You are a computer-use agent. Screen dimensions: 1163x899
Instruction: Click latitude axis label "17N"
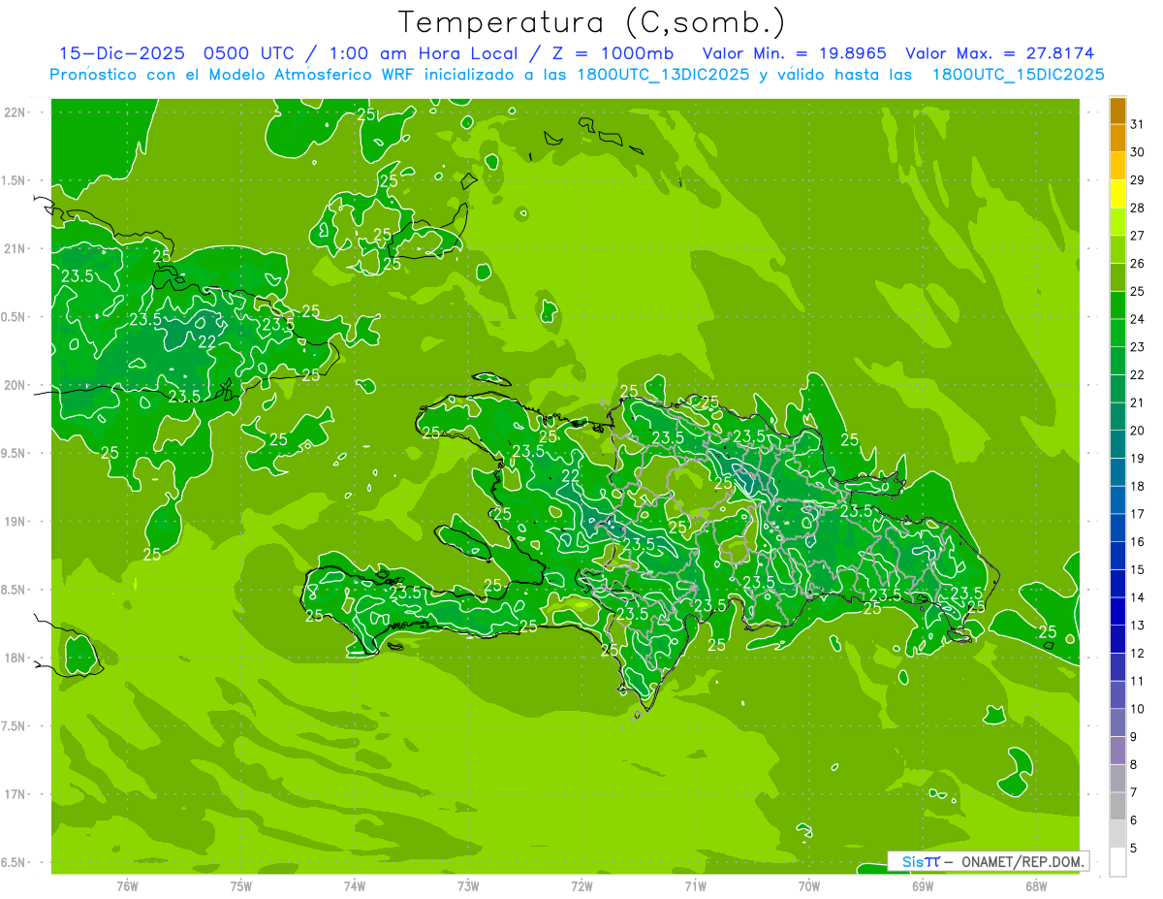click(16, 794)
